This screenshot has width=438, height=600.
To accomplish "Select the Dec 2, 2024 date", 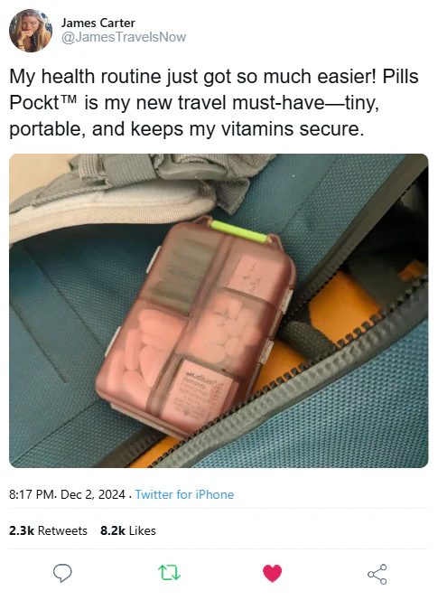I will [93, 494].
